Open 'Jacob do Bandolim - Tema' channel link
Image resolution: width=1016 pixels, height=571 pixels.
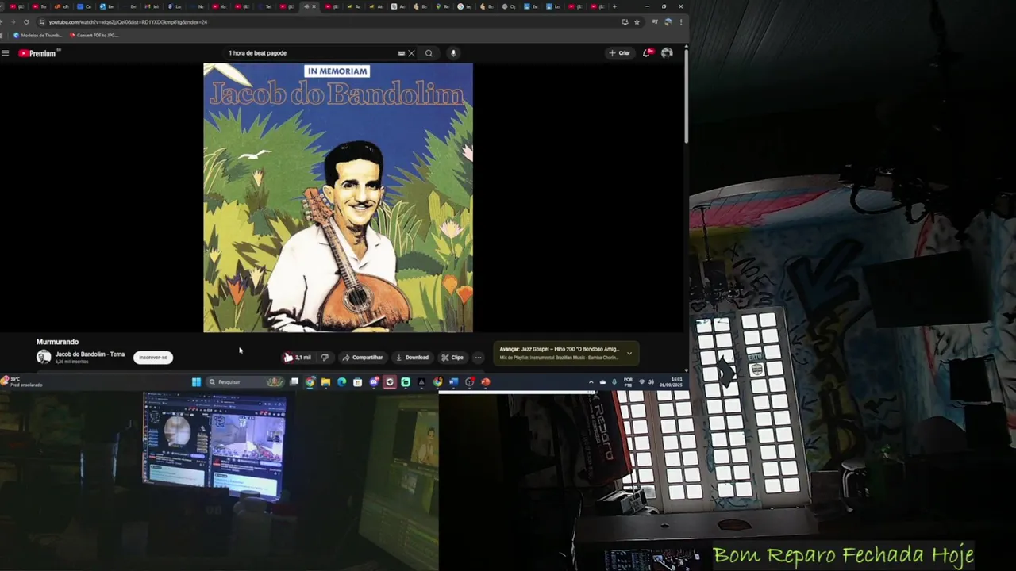pos(90,354)
